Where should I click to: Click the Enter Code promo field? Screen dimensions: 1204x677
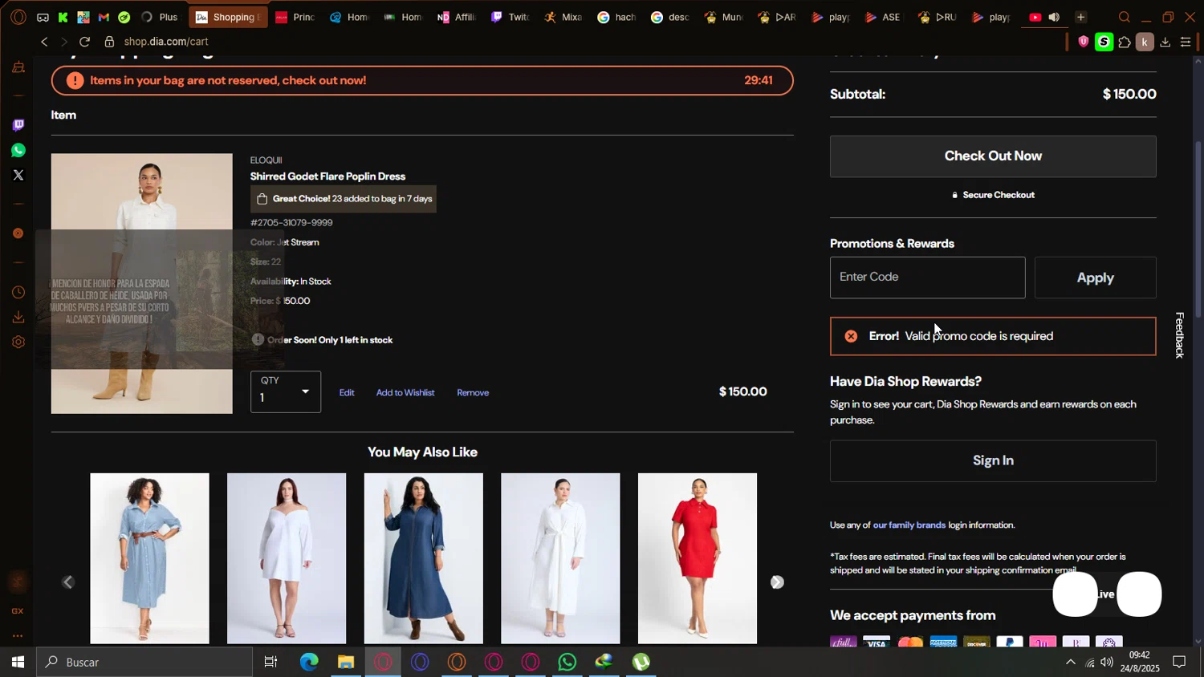click(x=927, y=278)
